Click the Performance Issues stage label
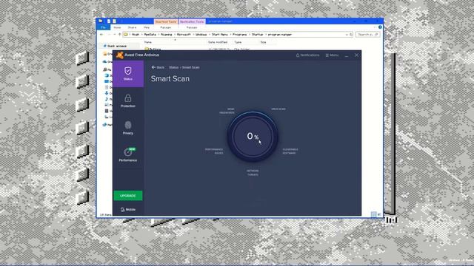Screen dimensions: 474x266 (x=214, y=151)
